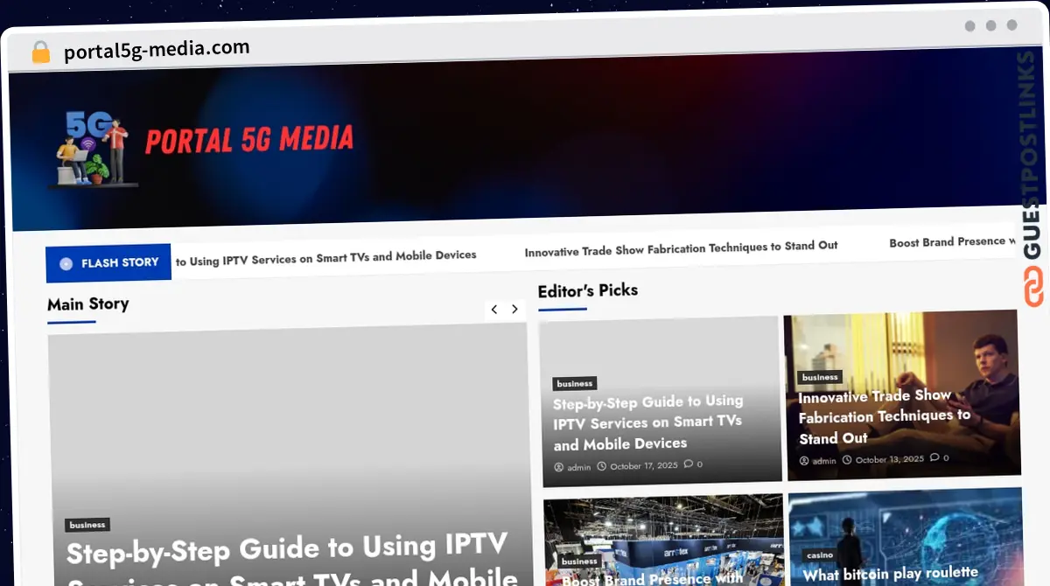Open Innovative Trade Show Fabrication article title
The image size is (1050, 586).
point(884,416)
